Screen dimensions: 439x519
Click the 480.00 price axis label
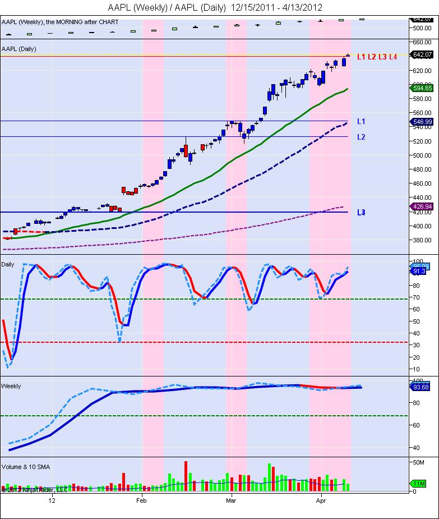422,169
